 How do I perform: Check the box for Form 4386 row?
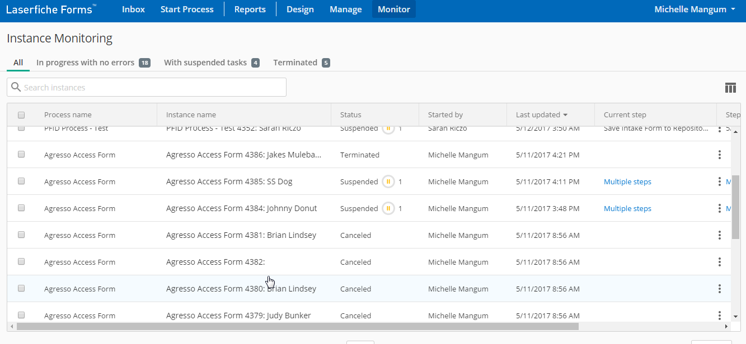tap(21, 155)
